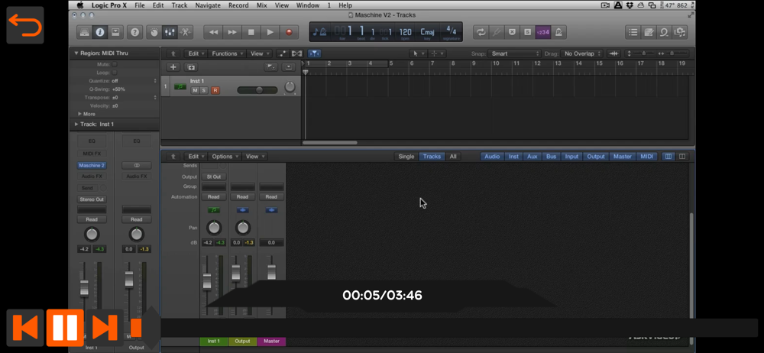Click the Record button in the transport bar
Screen dimensions: 764x353
point(289,32)
